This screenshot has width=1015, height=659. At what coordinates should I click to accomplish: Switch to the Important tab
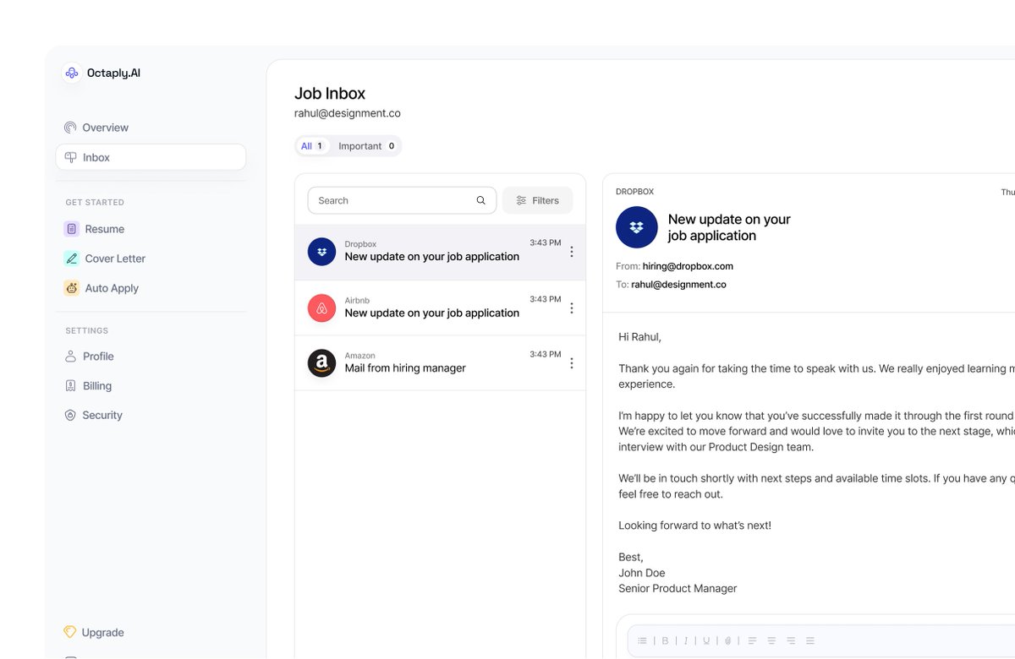click(366, 146)
